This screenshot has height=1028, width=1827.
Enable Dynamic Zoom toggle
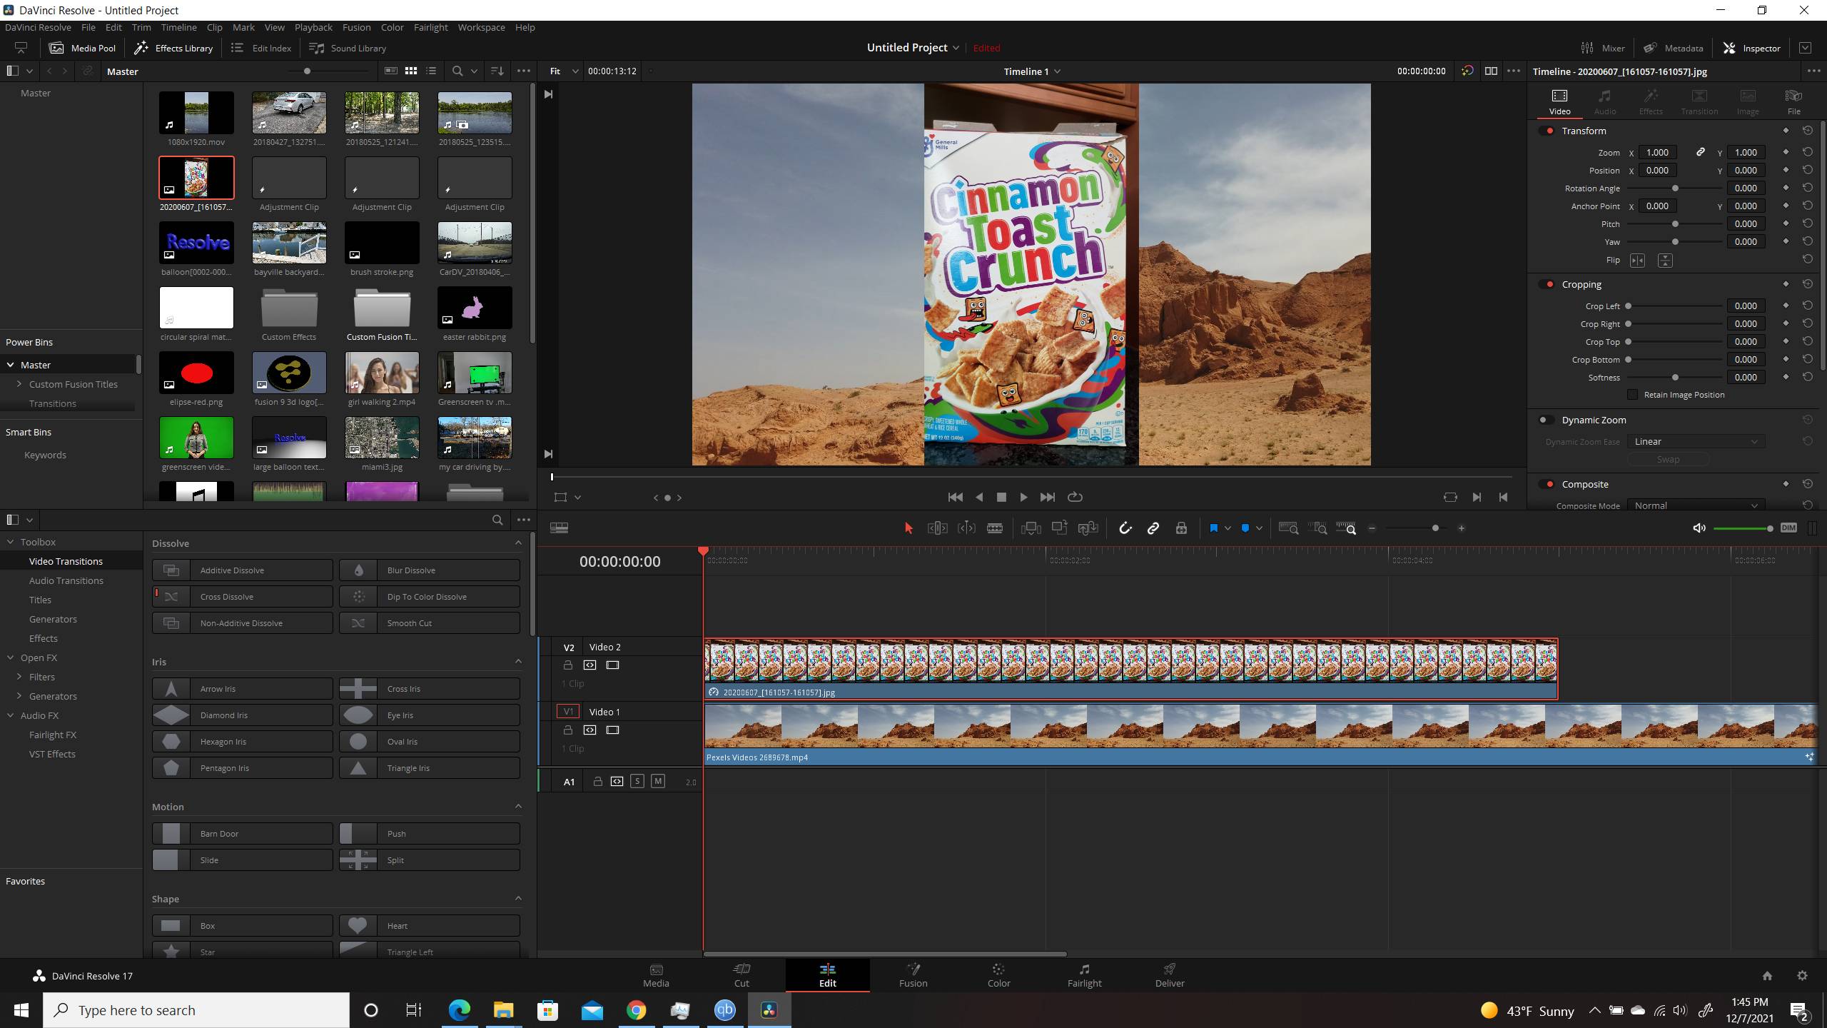point(1545,420)
